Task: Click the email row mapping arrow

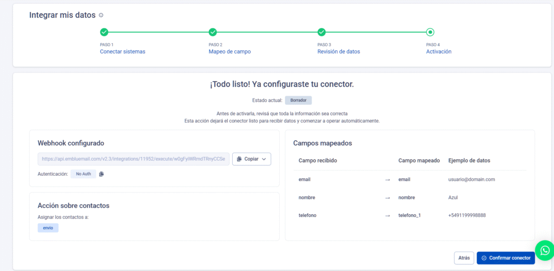Action: (387, 179)
